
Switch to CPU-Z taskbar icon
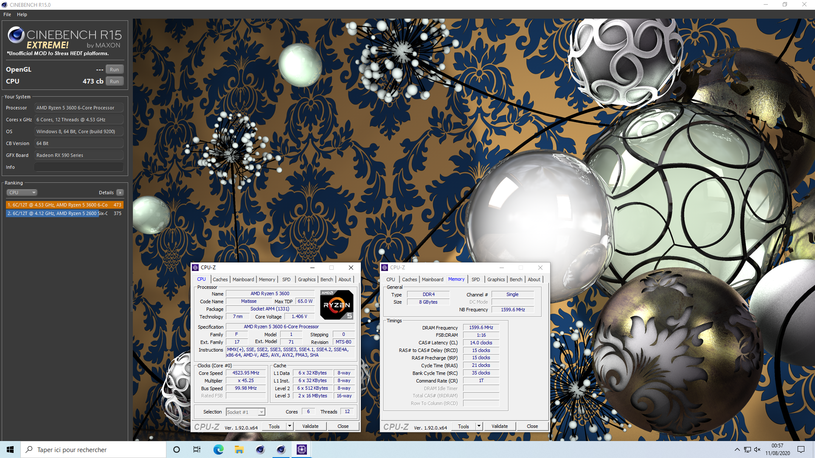301,450
